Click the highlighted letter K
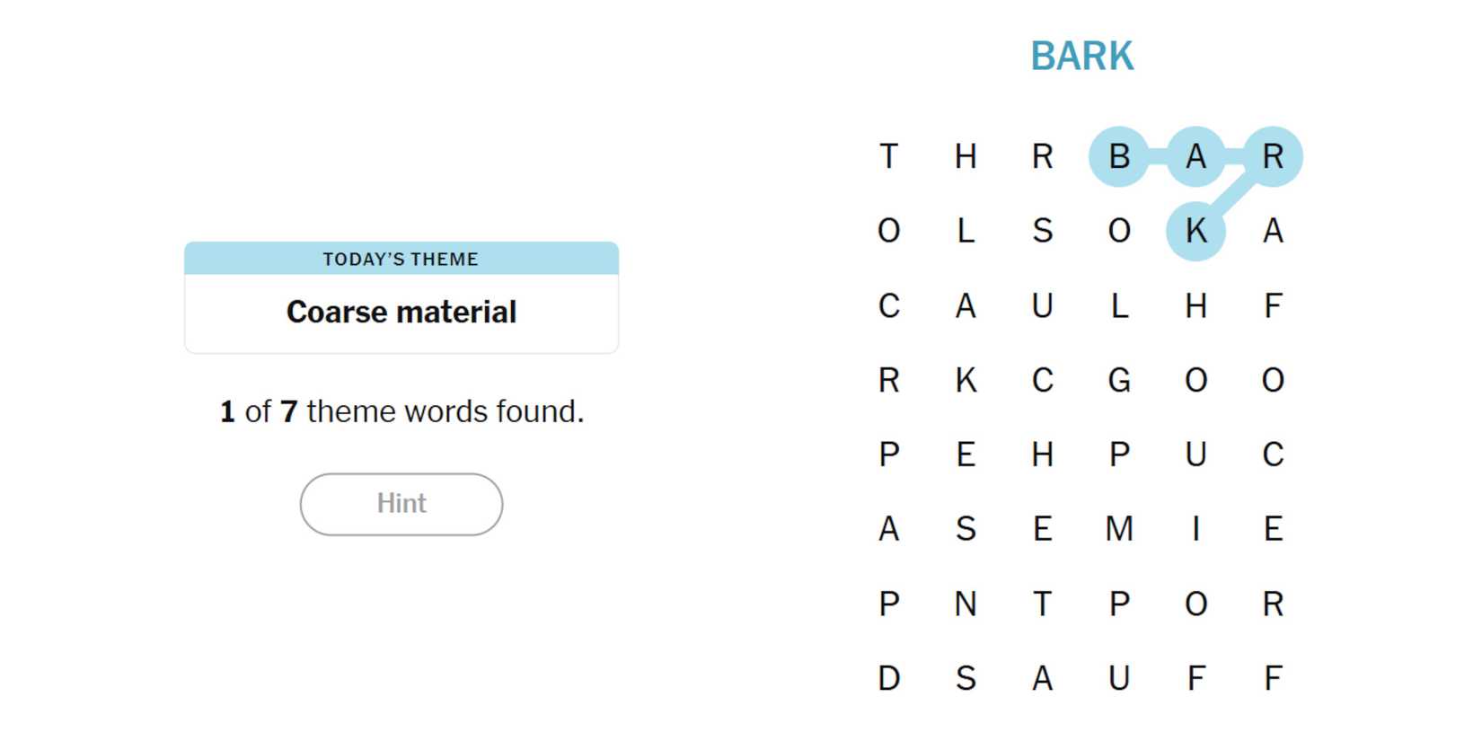Screen dimensions: 1482x741 click(x=1195, y=231)
